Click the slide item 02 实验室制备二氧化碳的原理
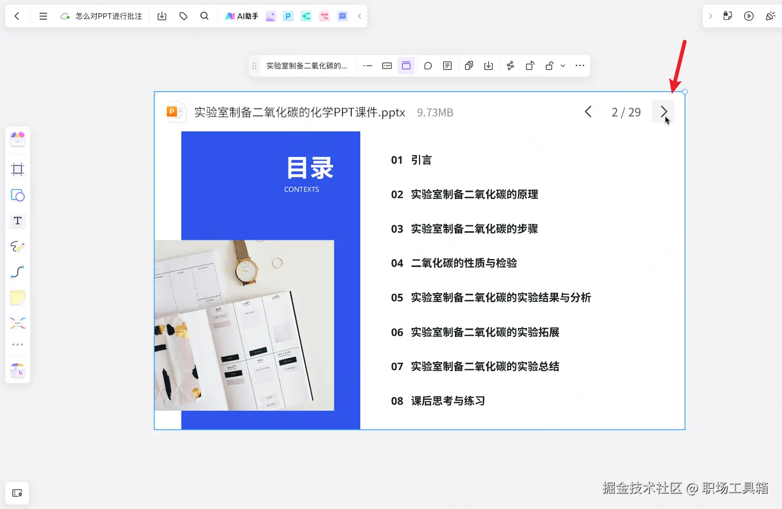782x509 pixels. coord(464,194)
